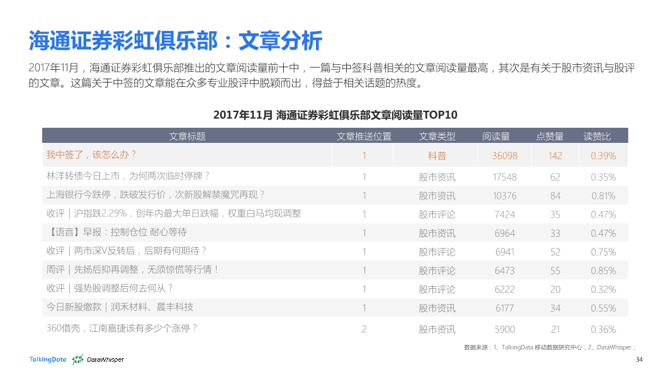671x377 pixels.
Task: Click like count 21
Action: point(555,330)
